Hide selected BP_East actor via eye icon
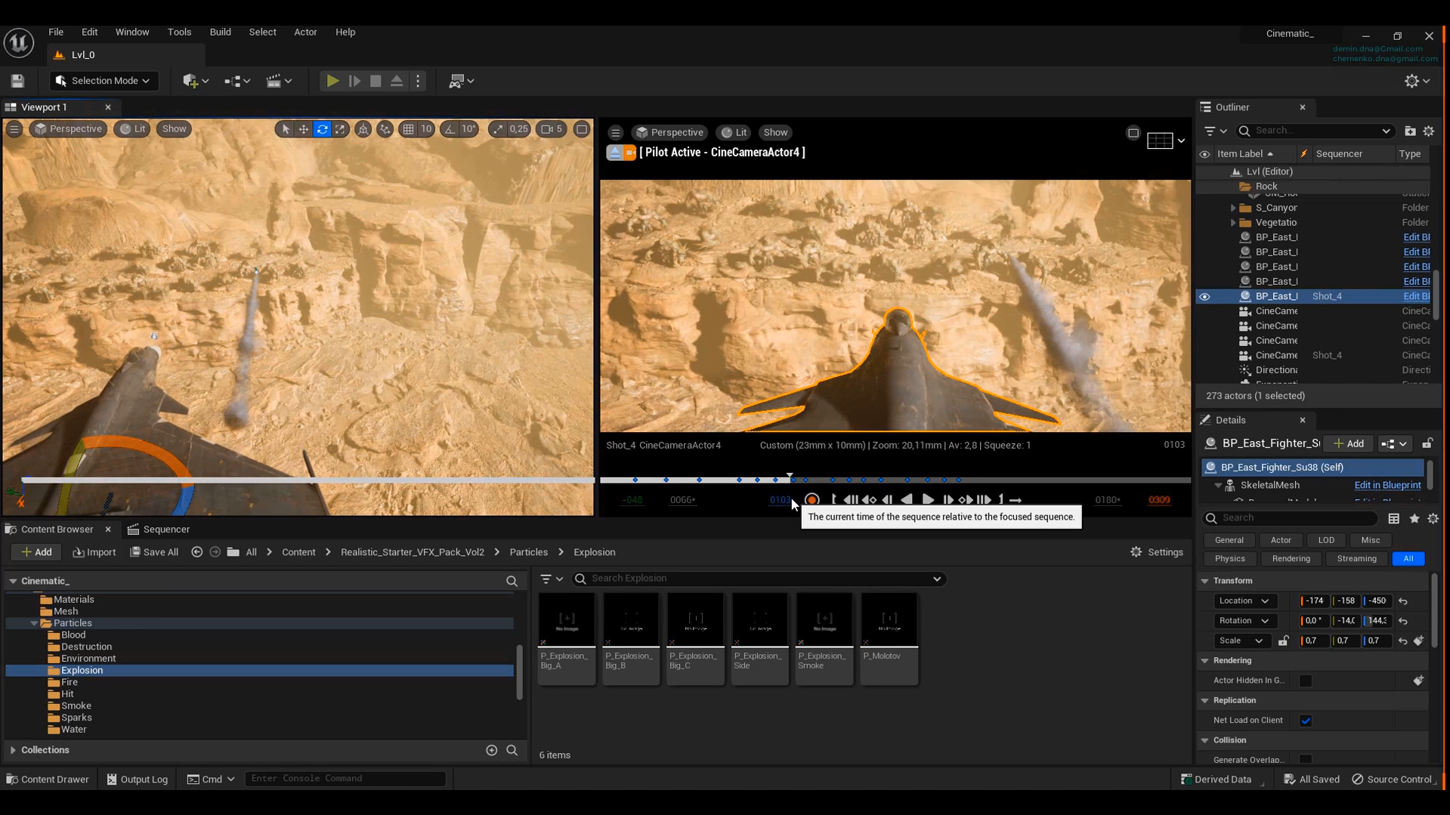 tap(1204, 297)
